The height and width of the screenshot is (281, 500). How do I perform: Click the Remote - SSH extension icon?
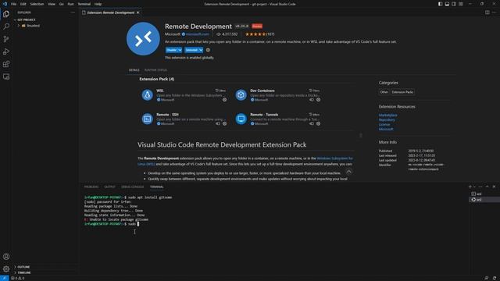148,119
